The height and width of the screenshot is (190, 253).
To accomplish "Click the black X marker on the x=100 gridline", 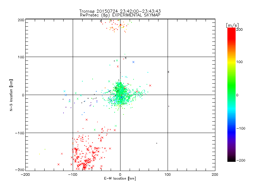I will point(168,72).
